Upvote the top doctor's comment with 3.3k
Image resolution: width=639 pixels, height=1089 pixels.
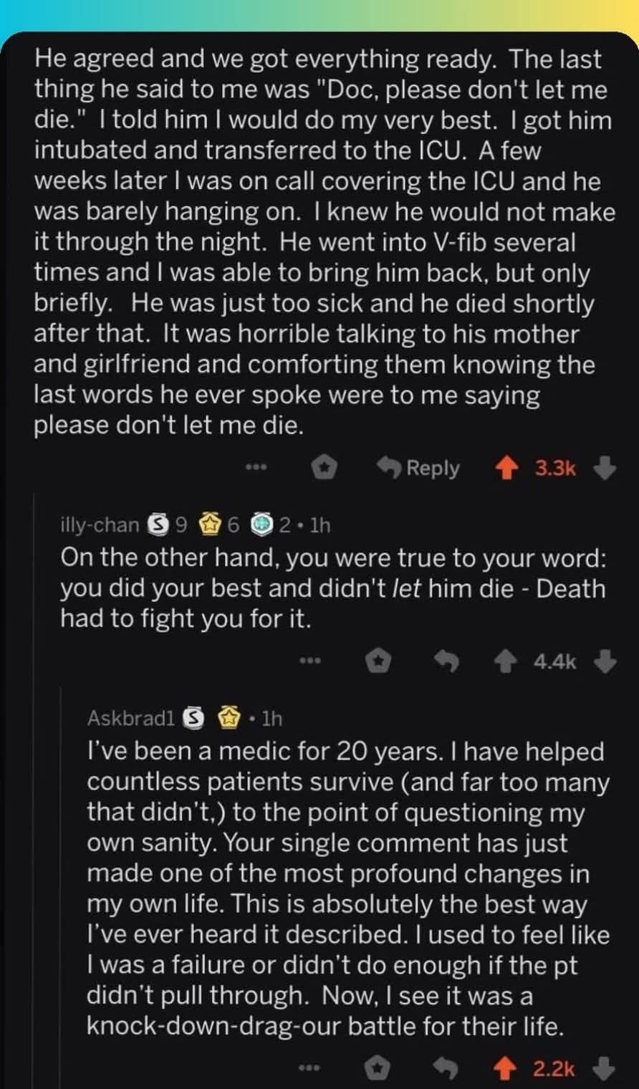(x=508, y=469)
